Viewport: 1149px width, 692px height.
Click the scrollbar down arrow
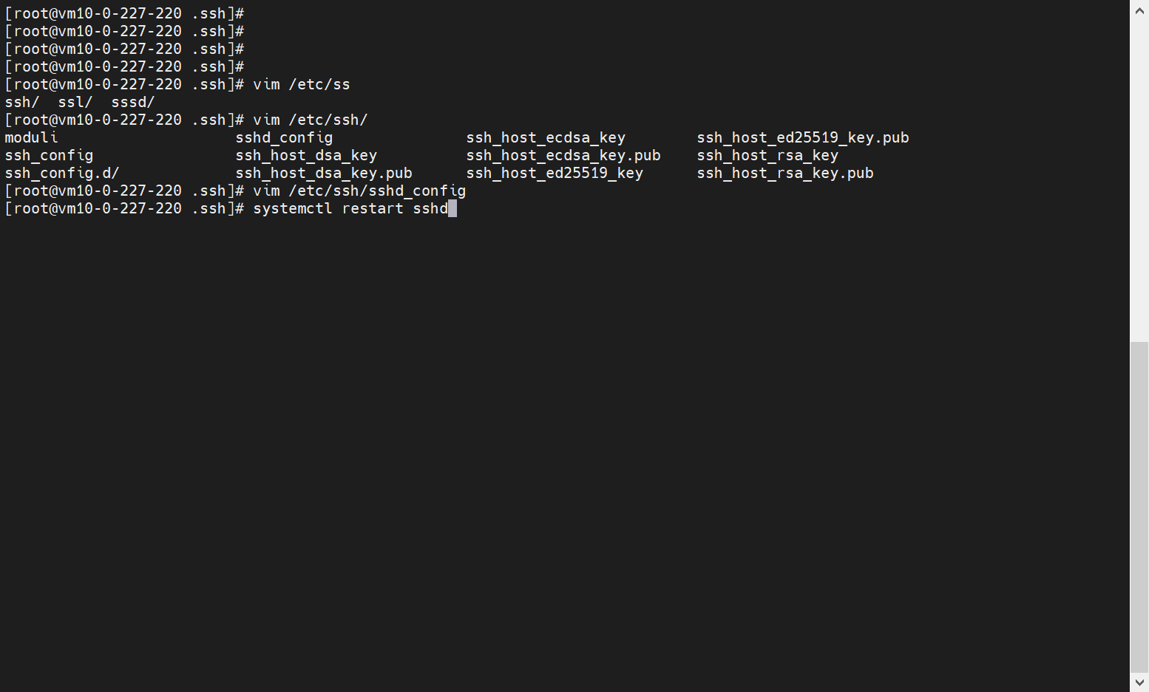[x=1139, y=682]
